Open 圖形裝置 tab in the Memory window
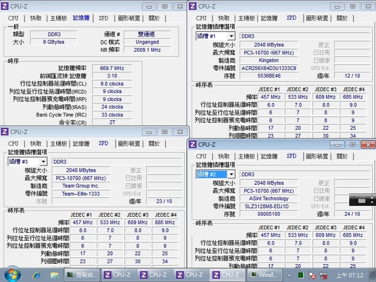Screen dimensions: 376x282 click(129, 18)
